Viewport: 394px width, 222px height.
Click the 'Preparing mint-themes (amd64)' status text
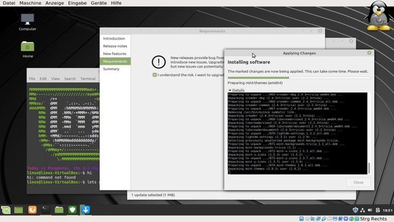click(x=255, y=83)
